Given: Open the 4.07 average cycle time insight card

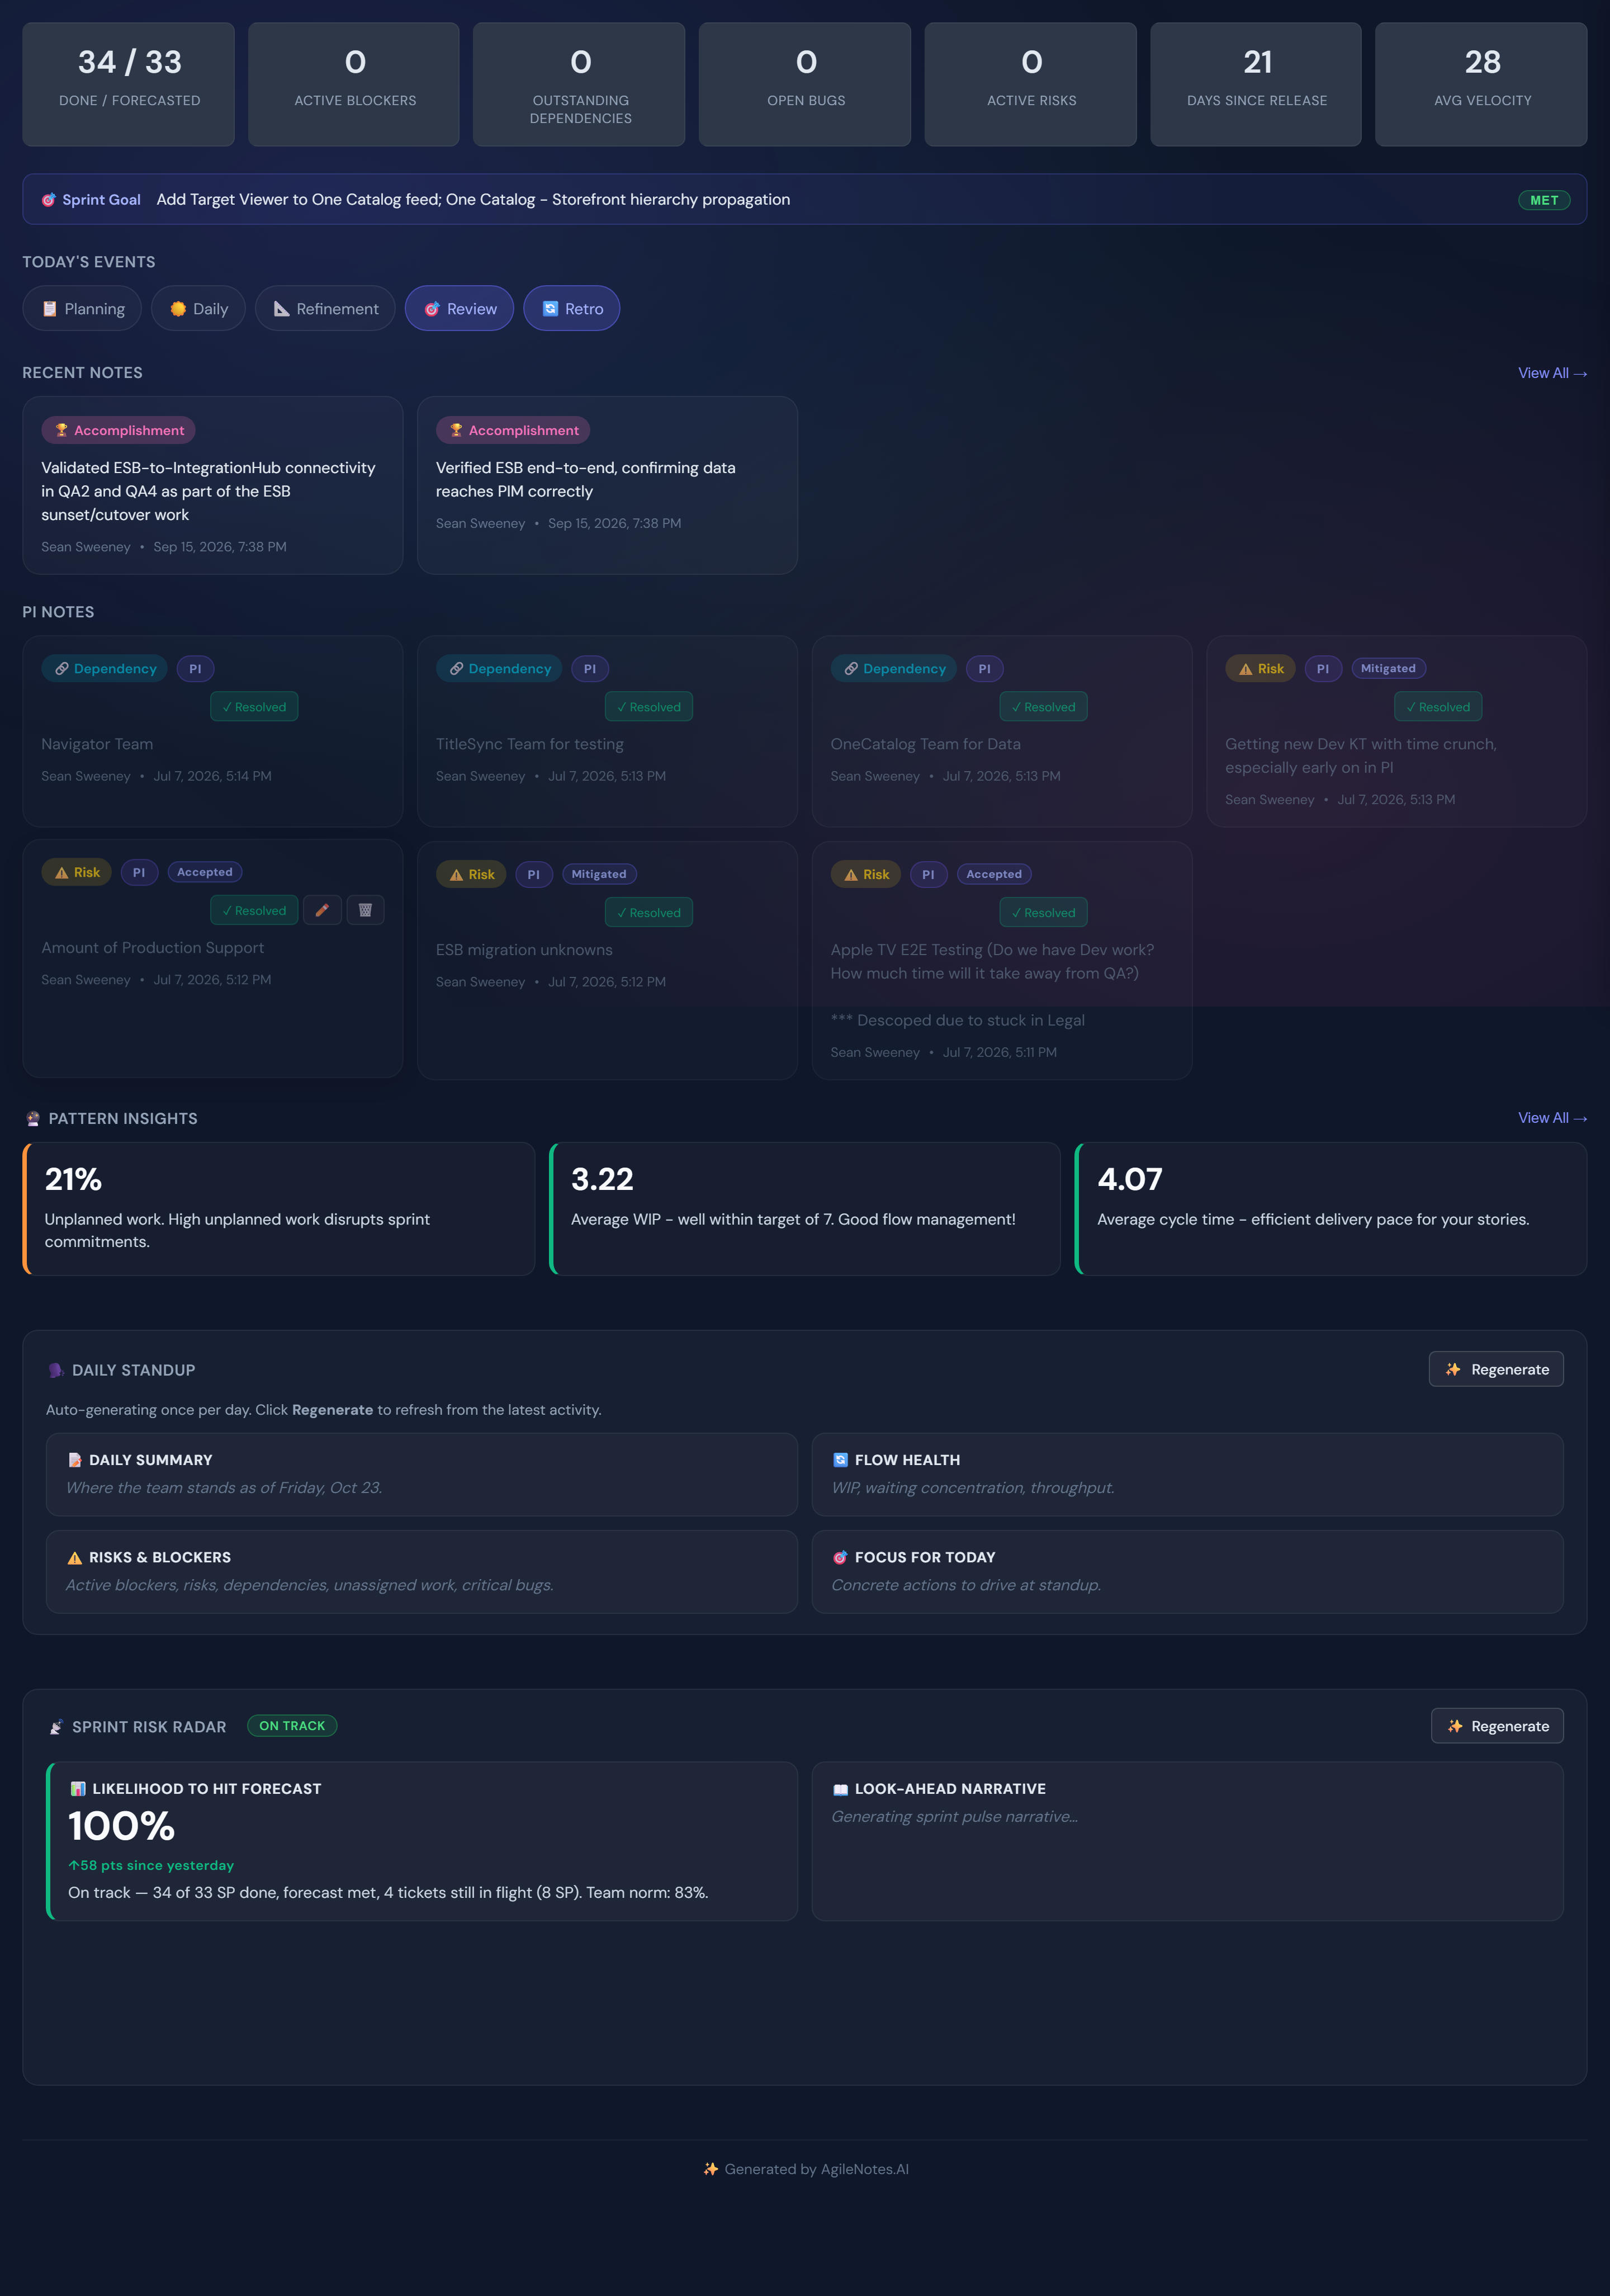Looking at the screenshot, I should [1331, 1209].
